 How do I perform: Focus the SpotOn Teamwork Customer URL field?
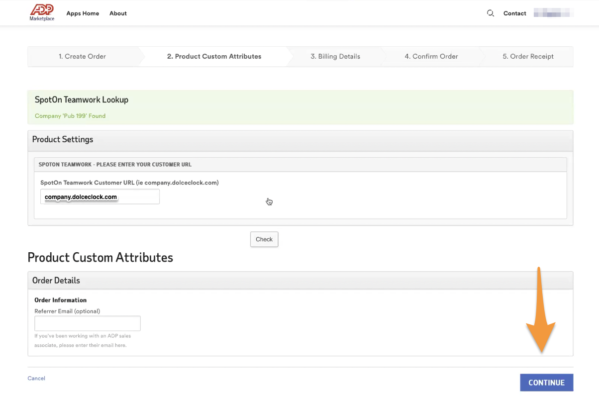click(x=100, y=197)
